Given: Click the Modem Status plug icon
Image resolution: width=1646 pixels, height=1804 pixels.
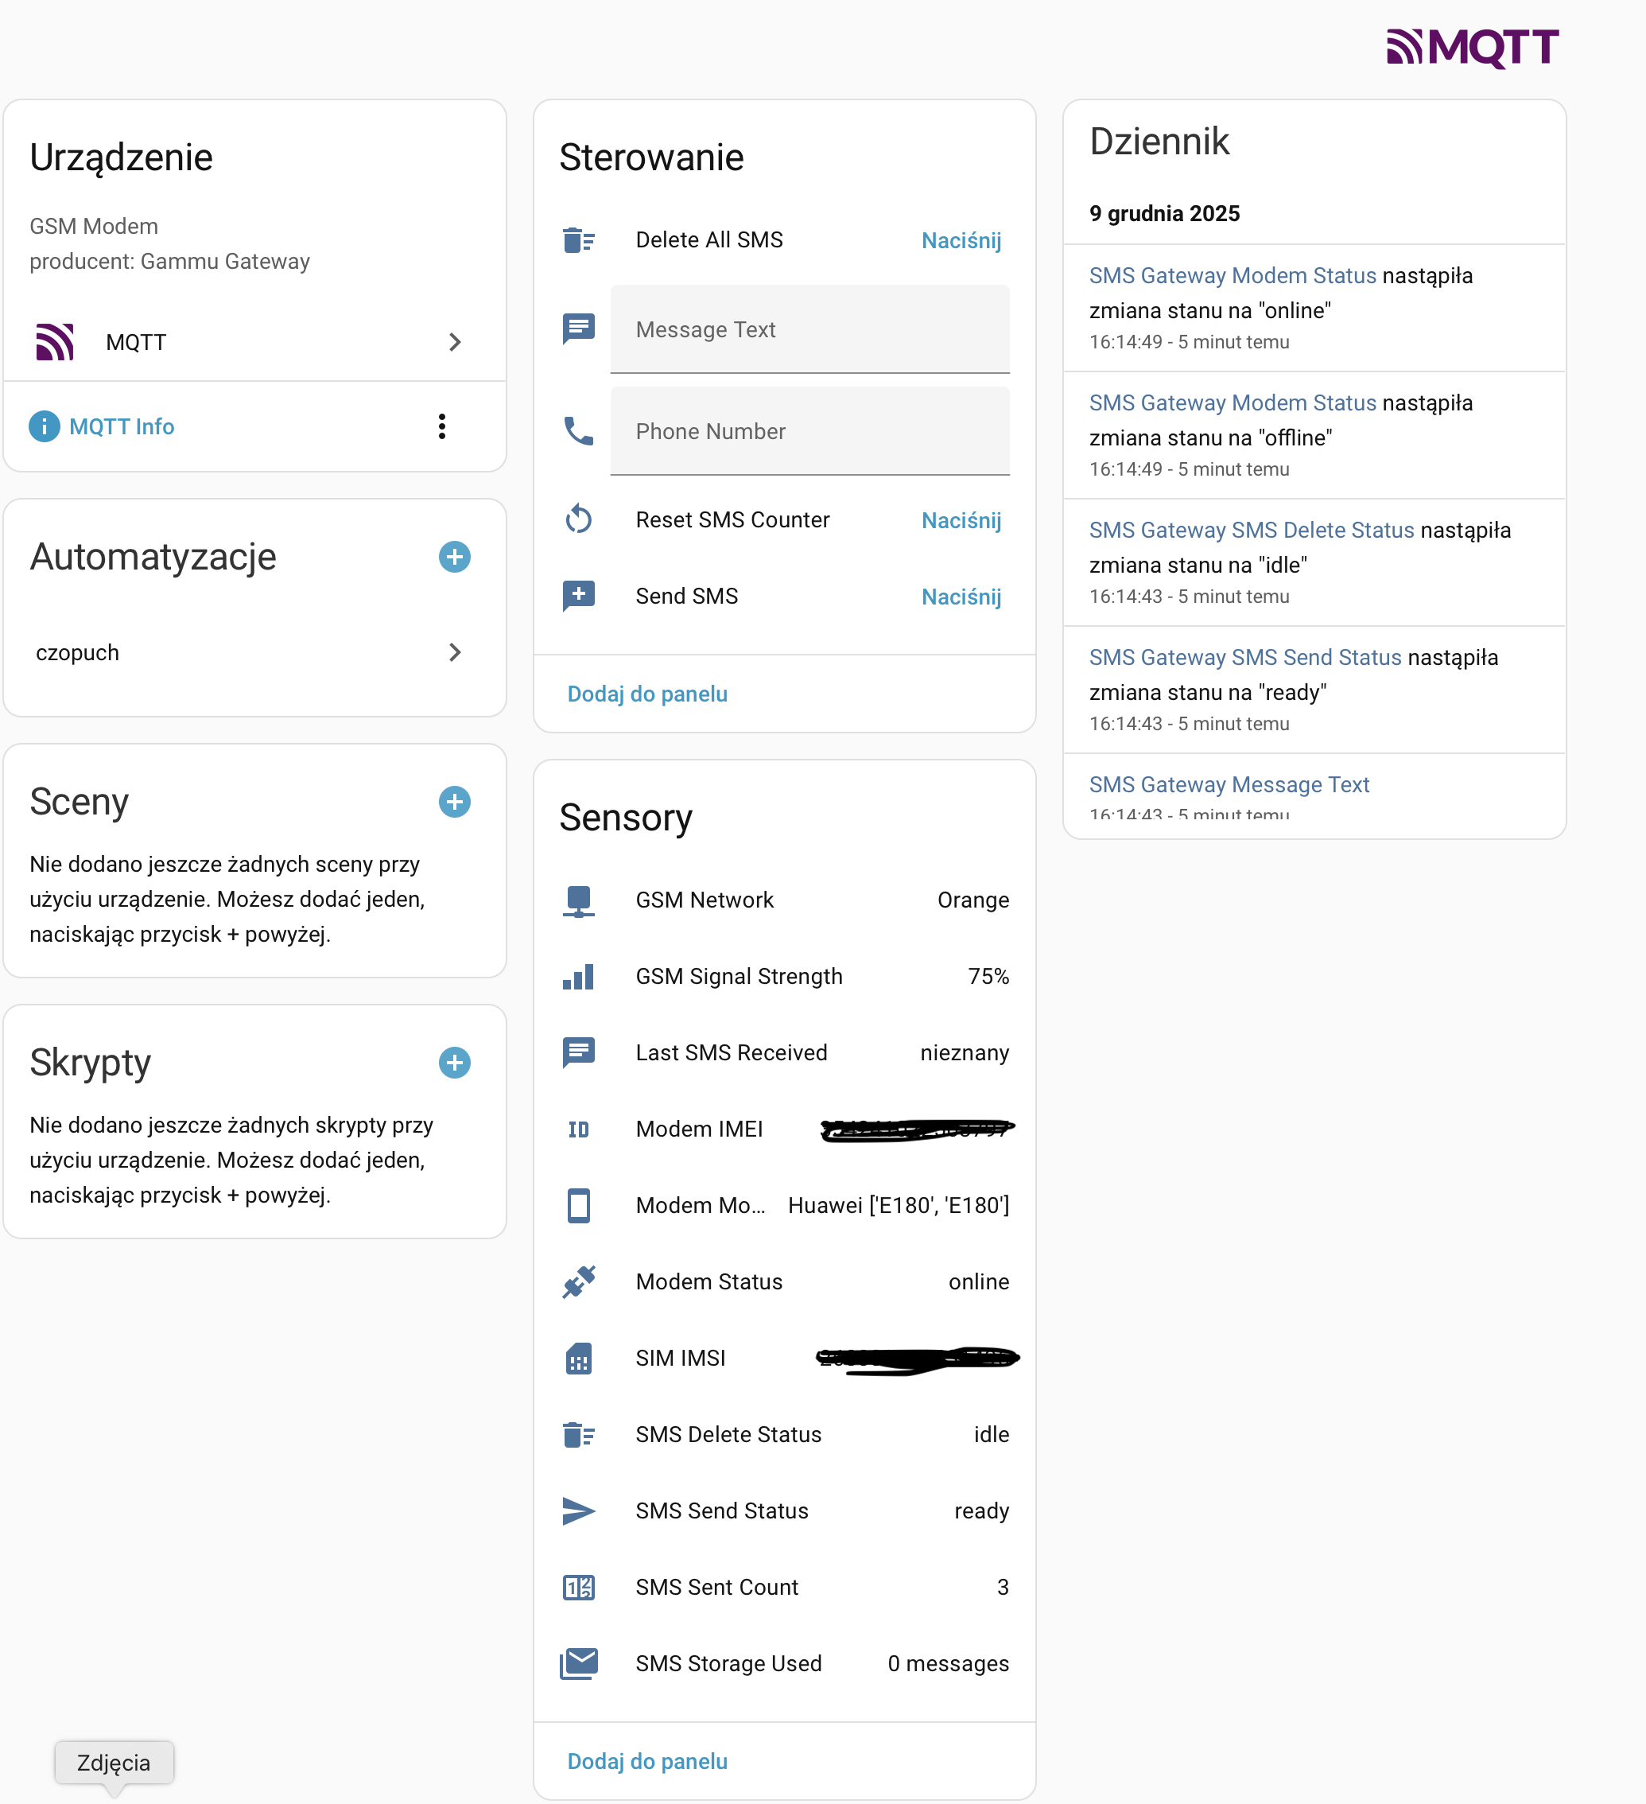Looking at the screenshot, I should [x=579, y=1281].
